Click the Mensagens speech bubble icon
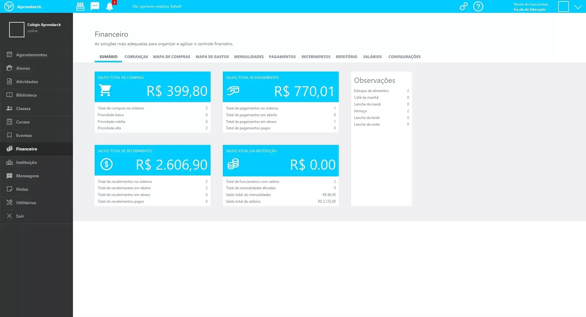Image resolution: width=586 pixels, height=317 pixels. [9, 176]
